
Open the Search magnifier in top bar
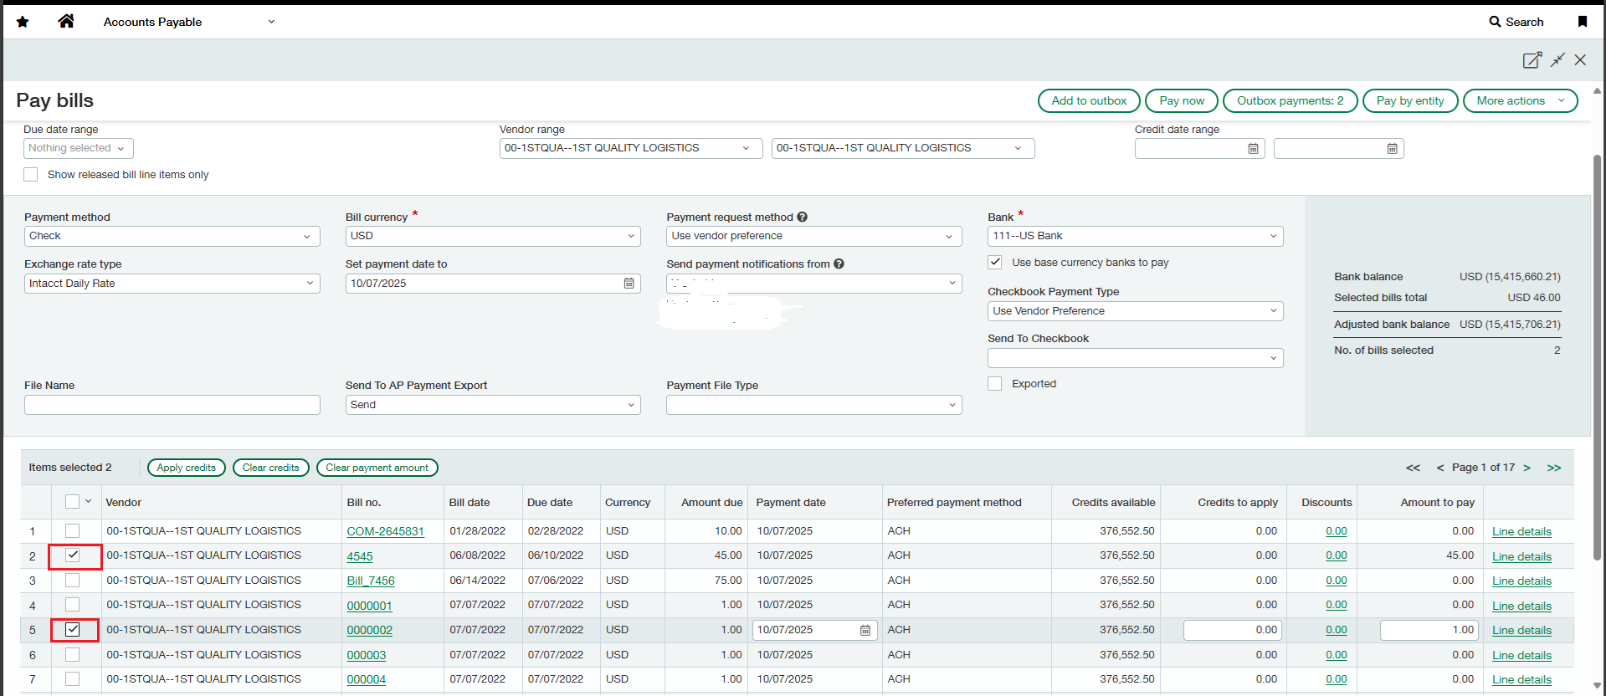1495,22
